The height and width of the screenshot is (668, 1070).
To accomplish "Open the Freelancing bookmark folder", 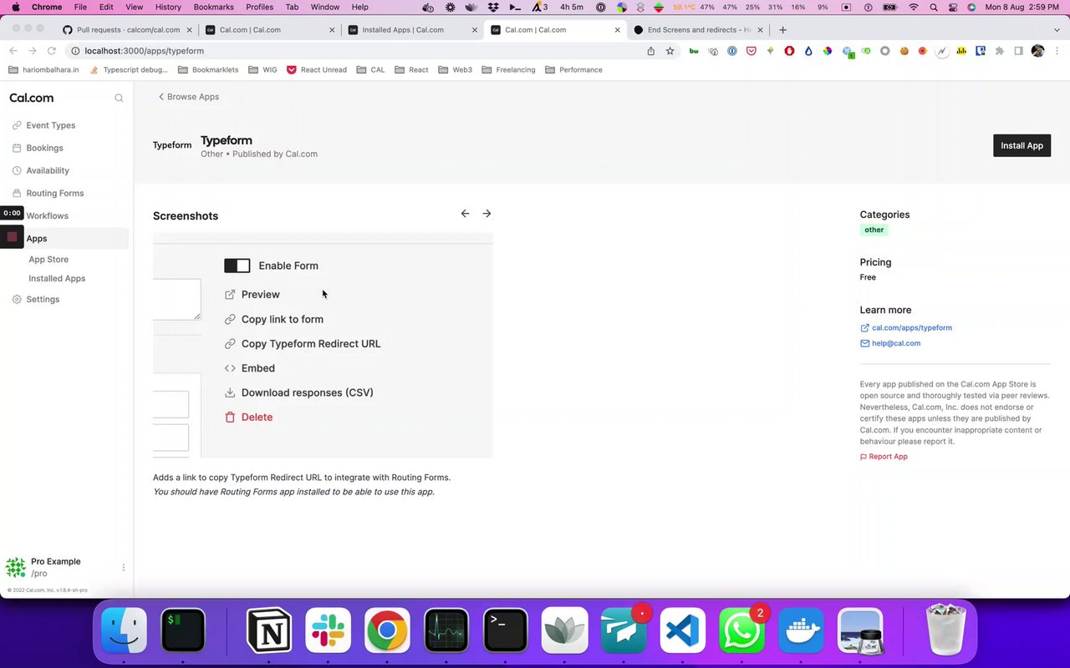I will [x=509, y=70].
